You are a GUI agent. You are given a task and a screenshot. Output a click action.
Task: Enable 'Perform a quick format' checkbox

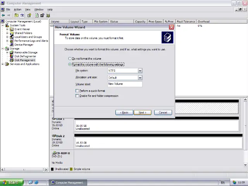(x=77, y=91)
